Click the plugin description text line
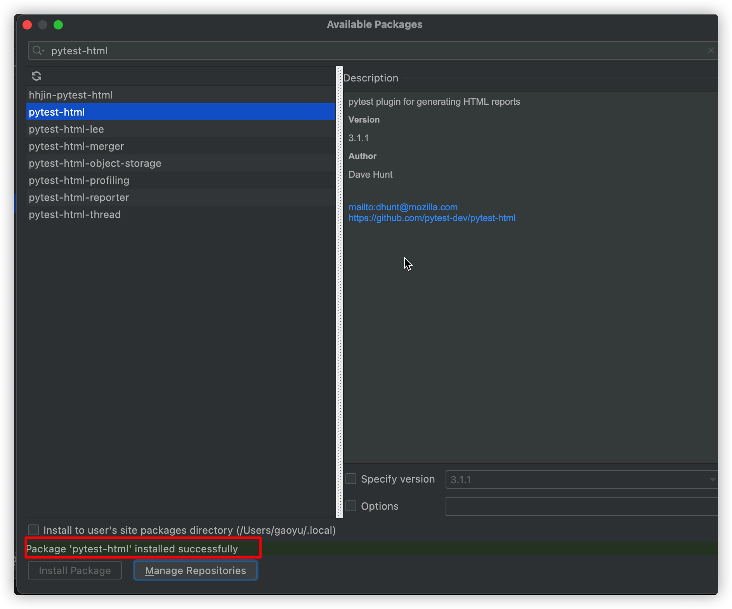The height and width of the screenshot is (609, 732). [434, 102]
